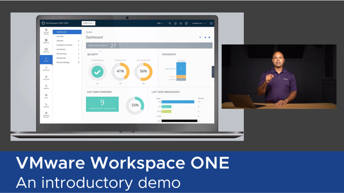The image size is (344, 193).
Task: Open the Telecom sidebar section
Action: coord(46,105)
